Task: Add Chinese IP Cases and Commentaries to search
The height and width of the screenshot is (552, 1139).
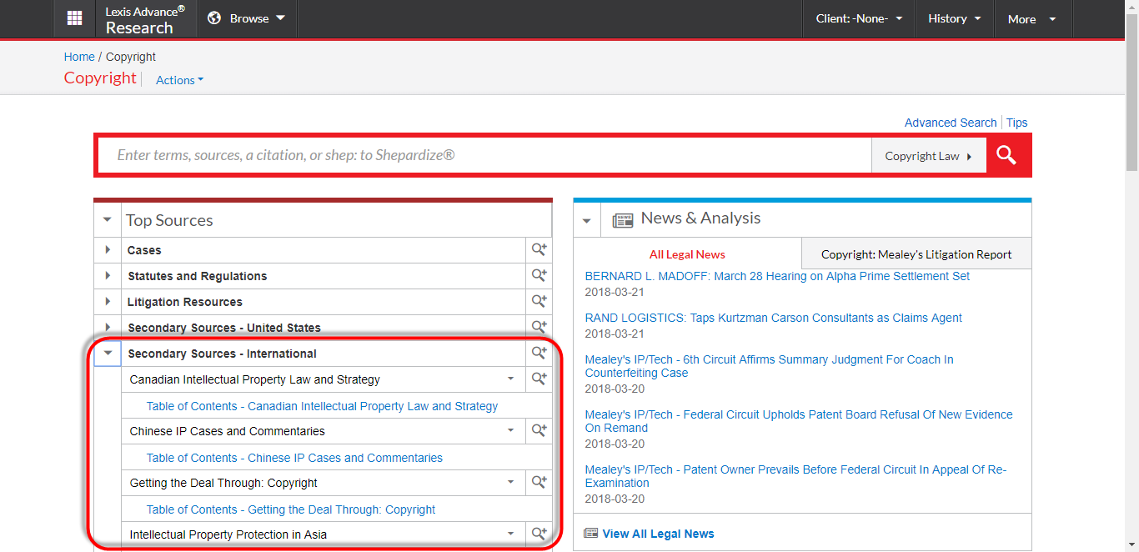Action: (x=539, y=430)
